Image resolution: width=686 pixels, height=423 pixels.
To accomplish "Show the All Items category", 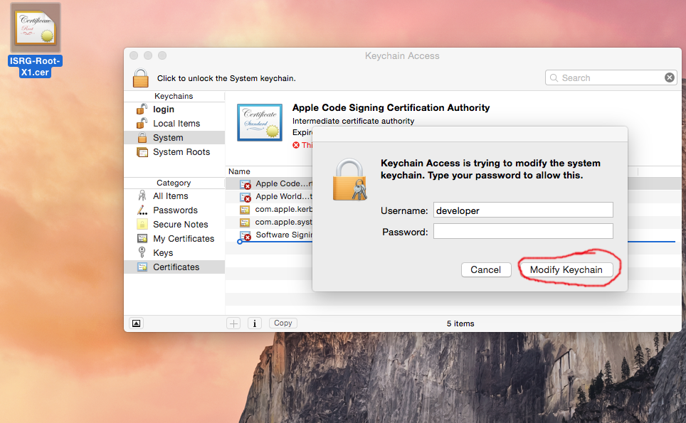I will (174, 196).
